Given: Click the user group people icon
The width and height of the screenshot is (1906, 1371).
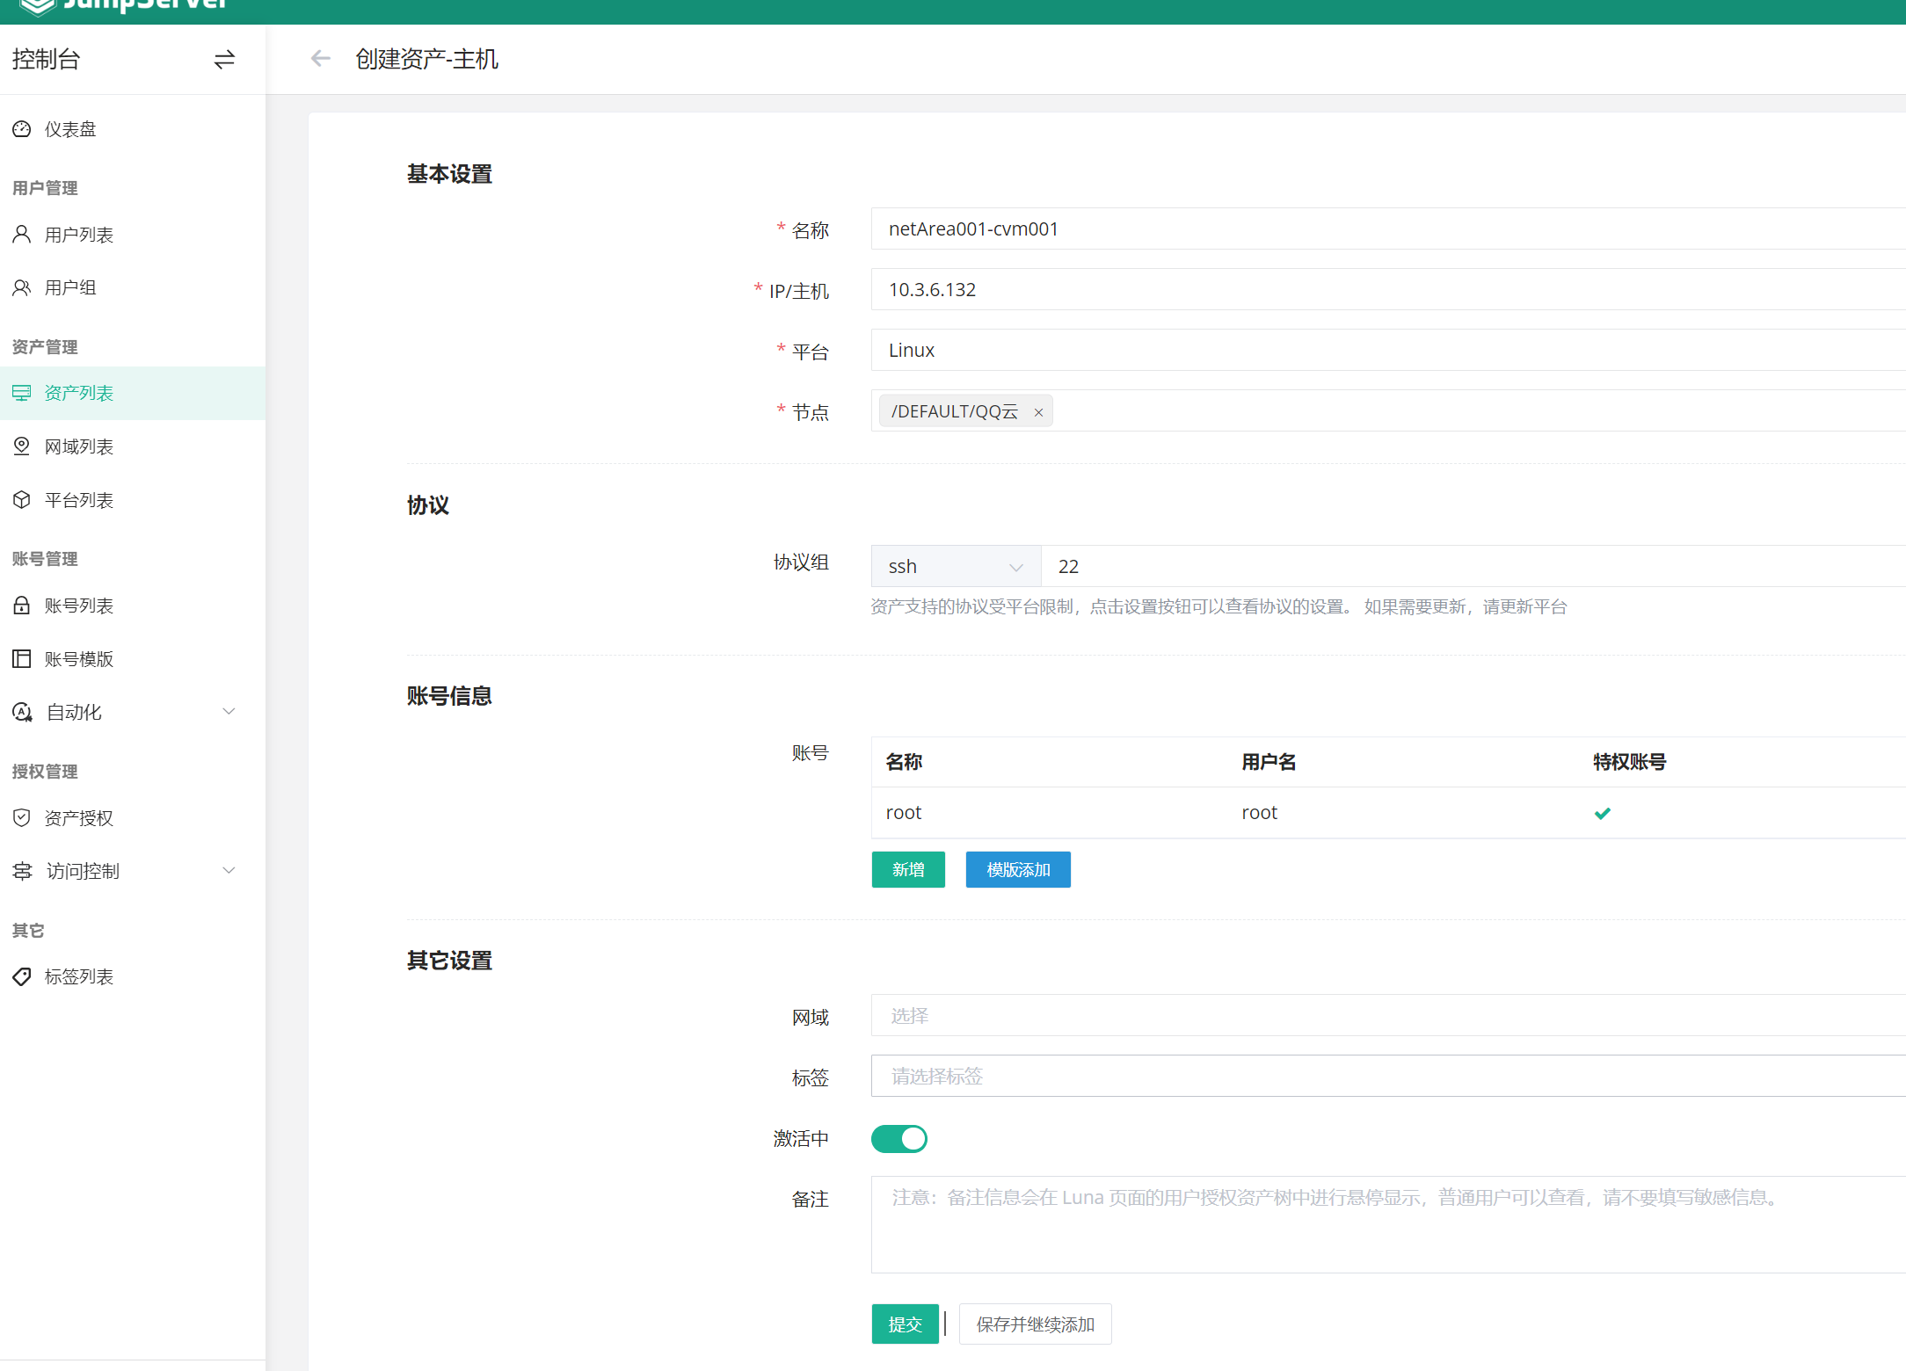Looking at the screenshot, I should coord(22,287).
